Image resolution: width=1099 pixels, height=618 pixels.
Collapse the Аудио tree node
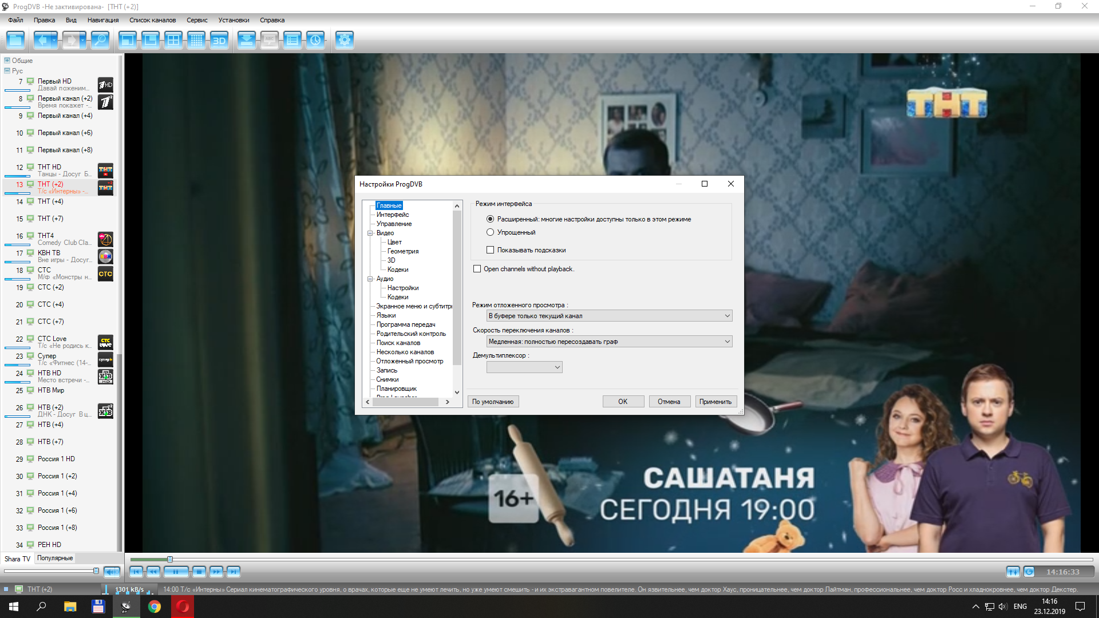tap(370, 279)
